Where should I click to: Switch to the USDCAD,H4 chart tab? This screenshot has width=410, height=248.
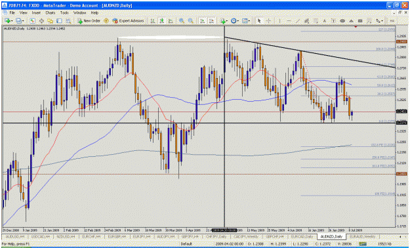tap(40, 236)
